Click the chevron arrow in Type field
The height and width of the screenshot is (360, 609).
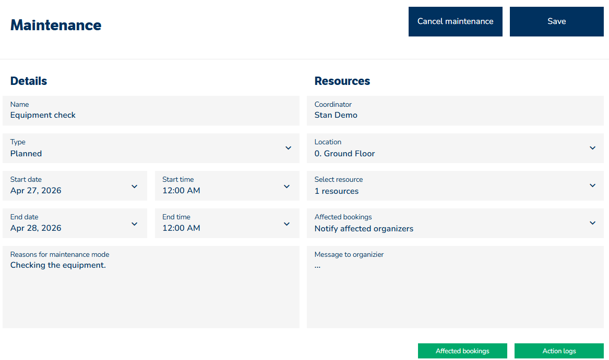[x=288, y=148]
